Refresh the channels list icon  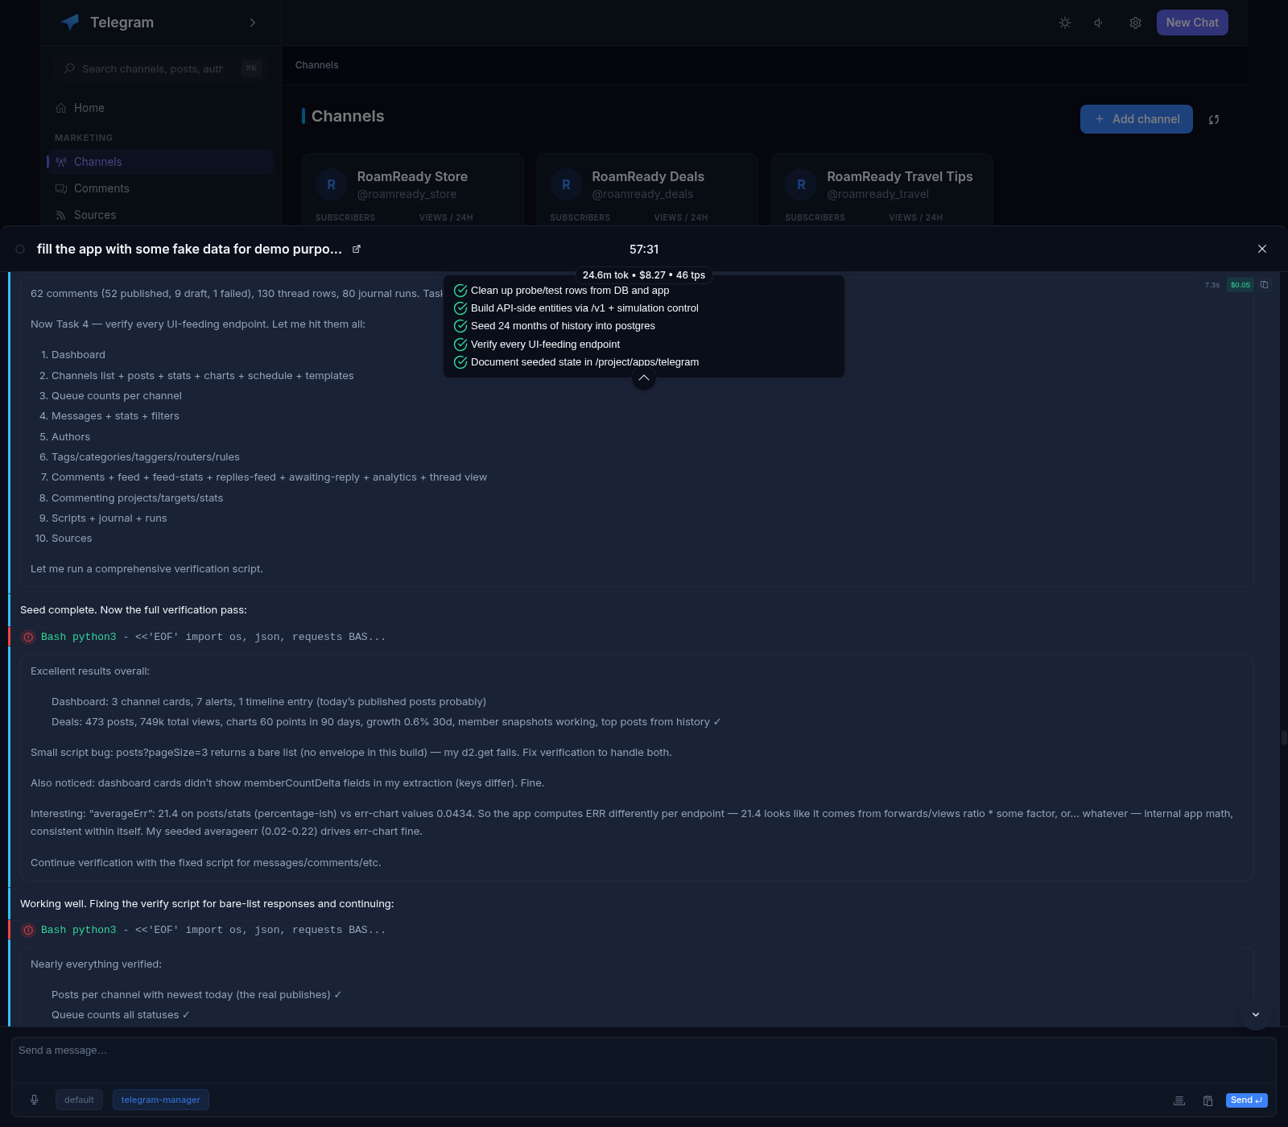click(1214, 119)
